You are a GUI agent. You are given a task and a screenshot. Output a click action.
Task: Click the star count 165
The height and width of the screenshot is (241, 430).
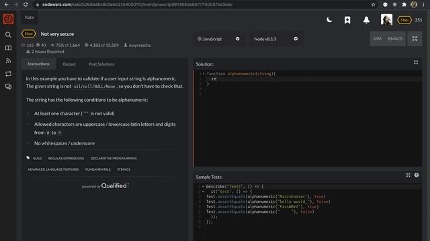click(28, 45)
